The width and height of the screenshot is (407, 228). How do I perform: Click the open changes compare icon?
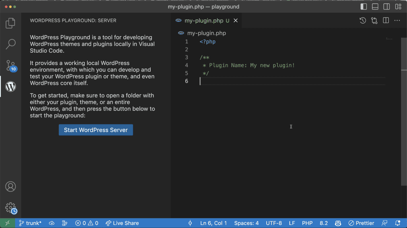pyautogui.click(x=374, y=21)
